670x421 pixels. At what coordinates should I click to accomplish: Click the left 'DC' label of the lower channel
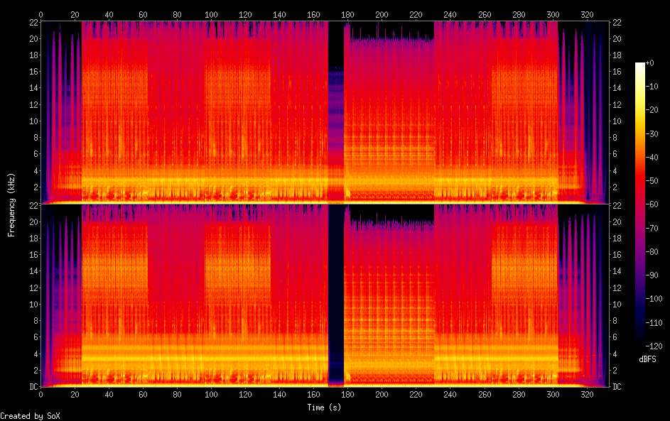[x=34, y=387]
